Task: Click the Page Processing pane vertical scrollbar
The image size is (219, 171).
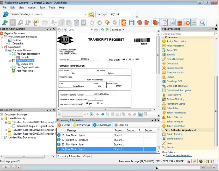Action: [x=216, y=111]
